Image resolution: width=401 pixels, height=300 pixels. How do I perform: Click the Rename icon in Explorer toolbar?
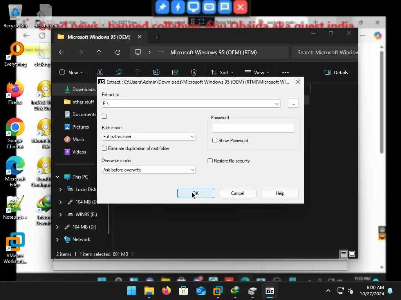click(x=156, y=72)
